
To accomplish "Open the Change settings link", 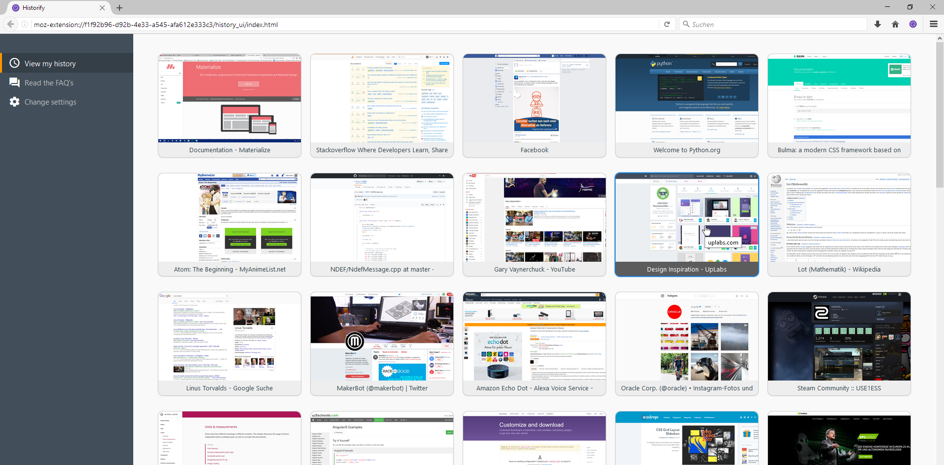I will 50,102.
